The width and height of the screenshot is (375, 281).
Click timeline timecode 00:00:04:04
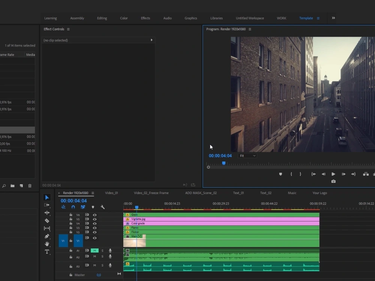pyautogui.click(x=73, y=201)
